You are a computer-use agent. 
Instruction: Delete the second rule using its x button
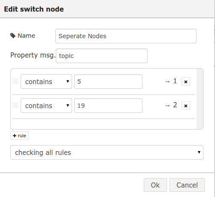186,106
